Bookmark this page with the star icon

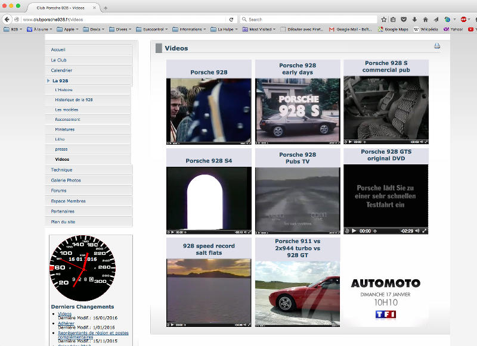coord(383,20)
